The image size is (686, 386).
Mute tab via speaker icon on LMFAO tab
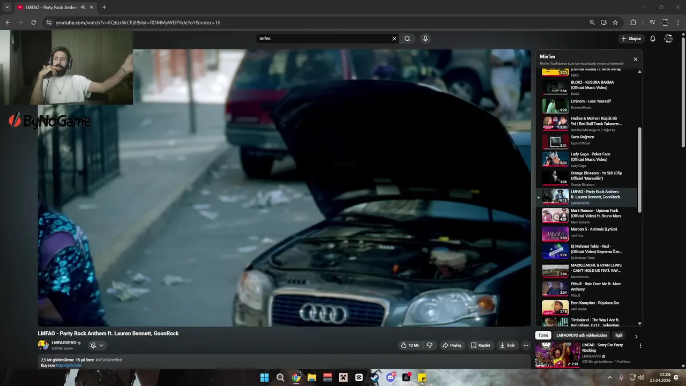tap(83, 8)
